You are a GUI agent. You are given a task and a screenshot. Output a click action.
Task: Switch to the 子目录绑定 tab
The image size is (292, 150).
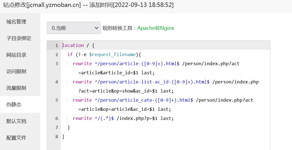click(x=19, y=38)
